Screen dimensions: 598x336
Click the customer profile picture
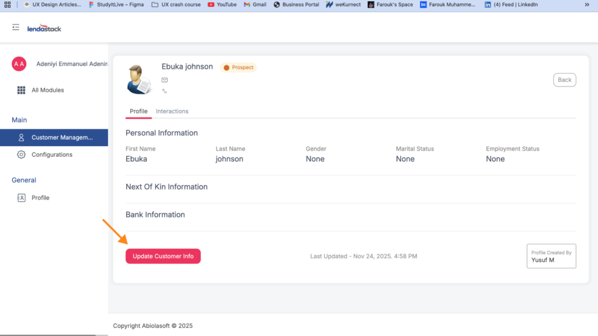139,79
